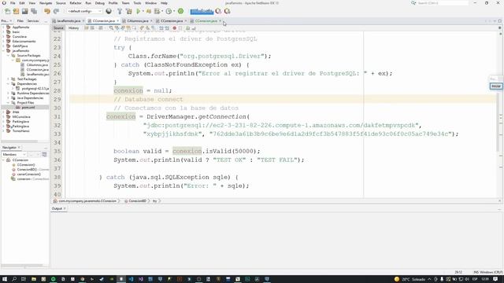
Task: Collapse the Source Packages node
Action: [9, 56]
